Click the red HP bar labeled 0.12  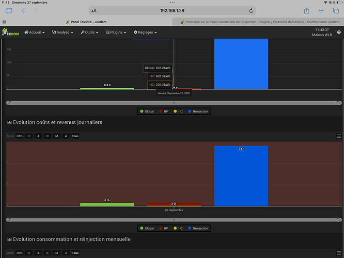[174, 204]
